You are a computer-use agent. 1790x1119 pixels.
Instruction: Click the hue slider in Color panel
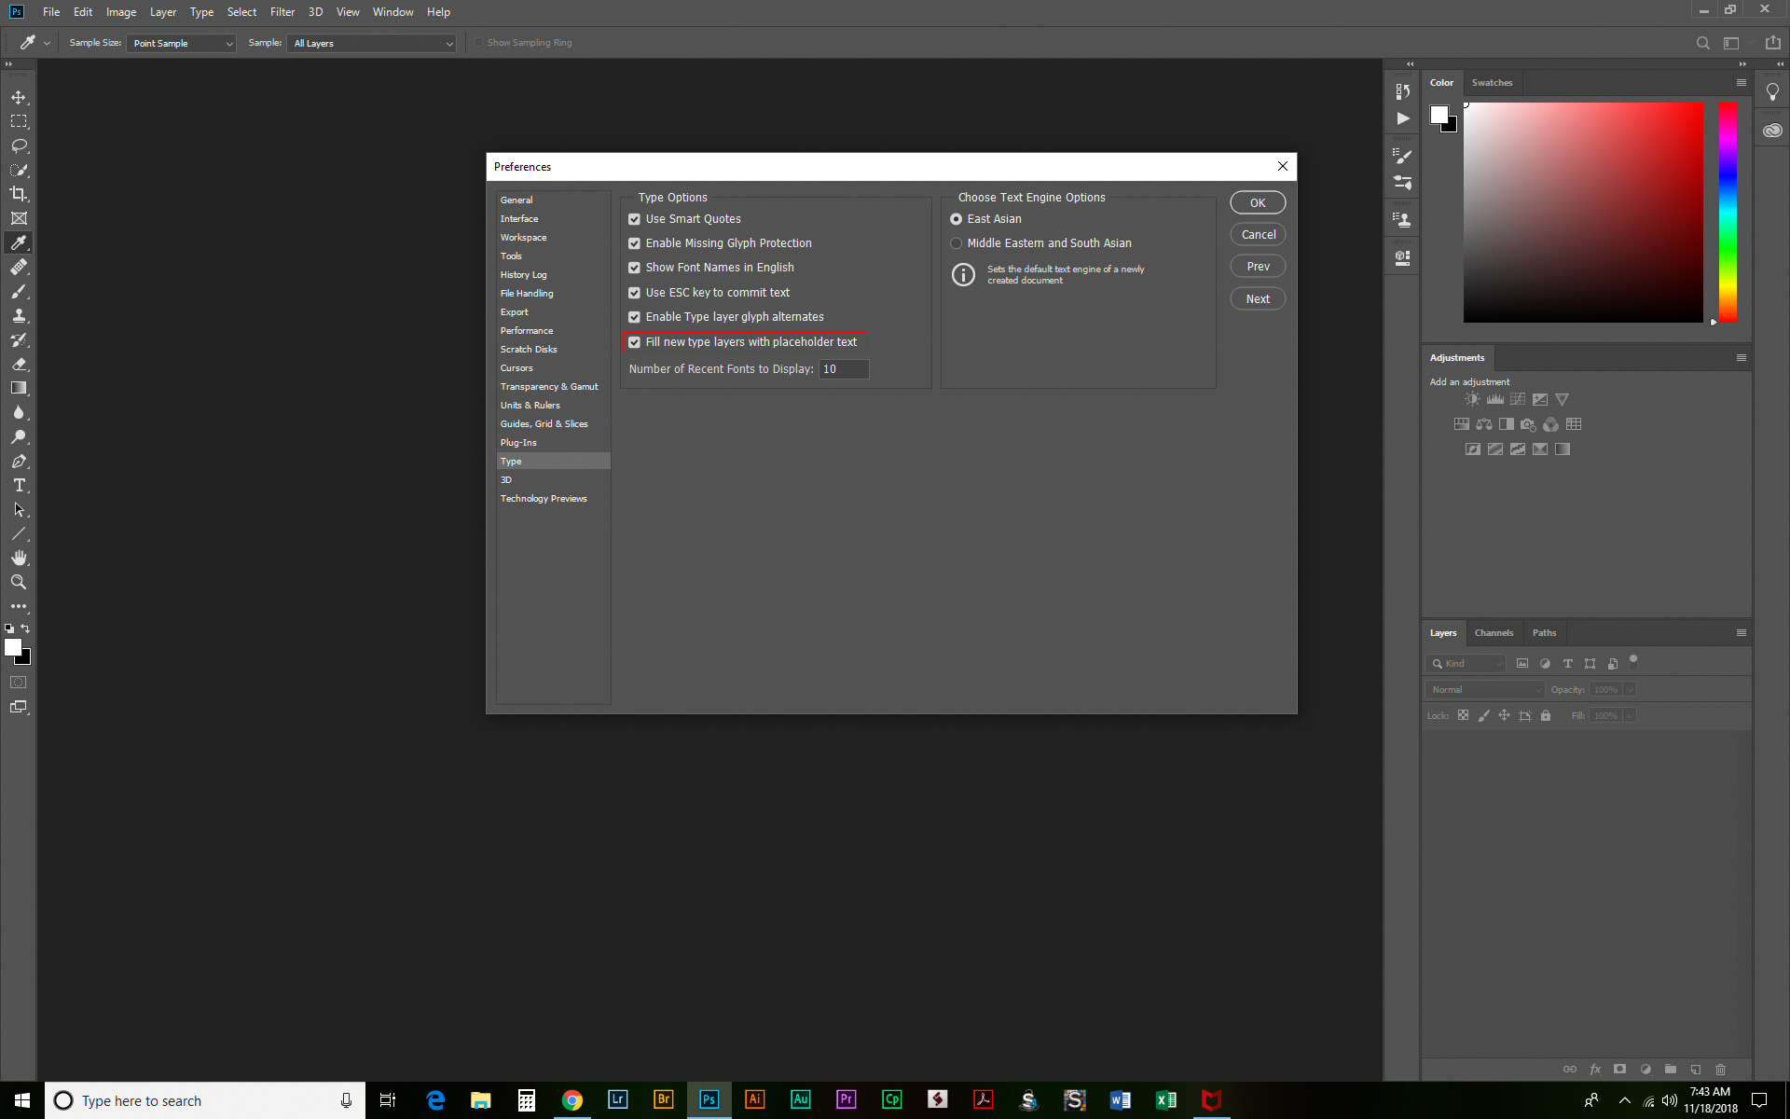1728,213
